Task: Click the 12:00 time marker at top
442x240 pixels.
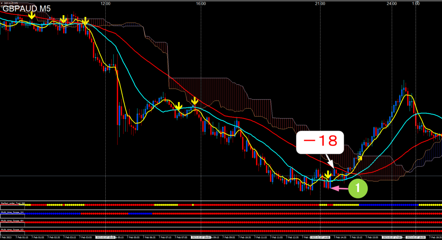Action: click(x=105, y=3)
